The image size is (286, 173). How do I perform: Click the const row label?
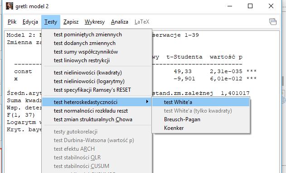[x=23, y=71]
